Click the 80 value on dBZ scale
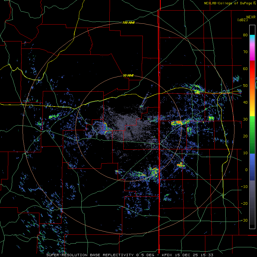 [x=245, y=35]
